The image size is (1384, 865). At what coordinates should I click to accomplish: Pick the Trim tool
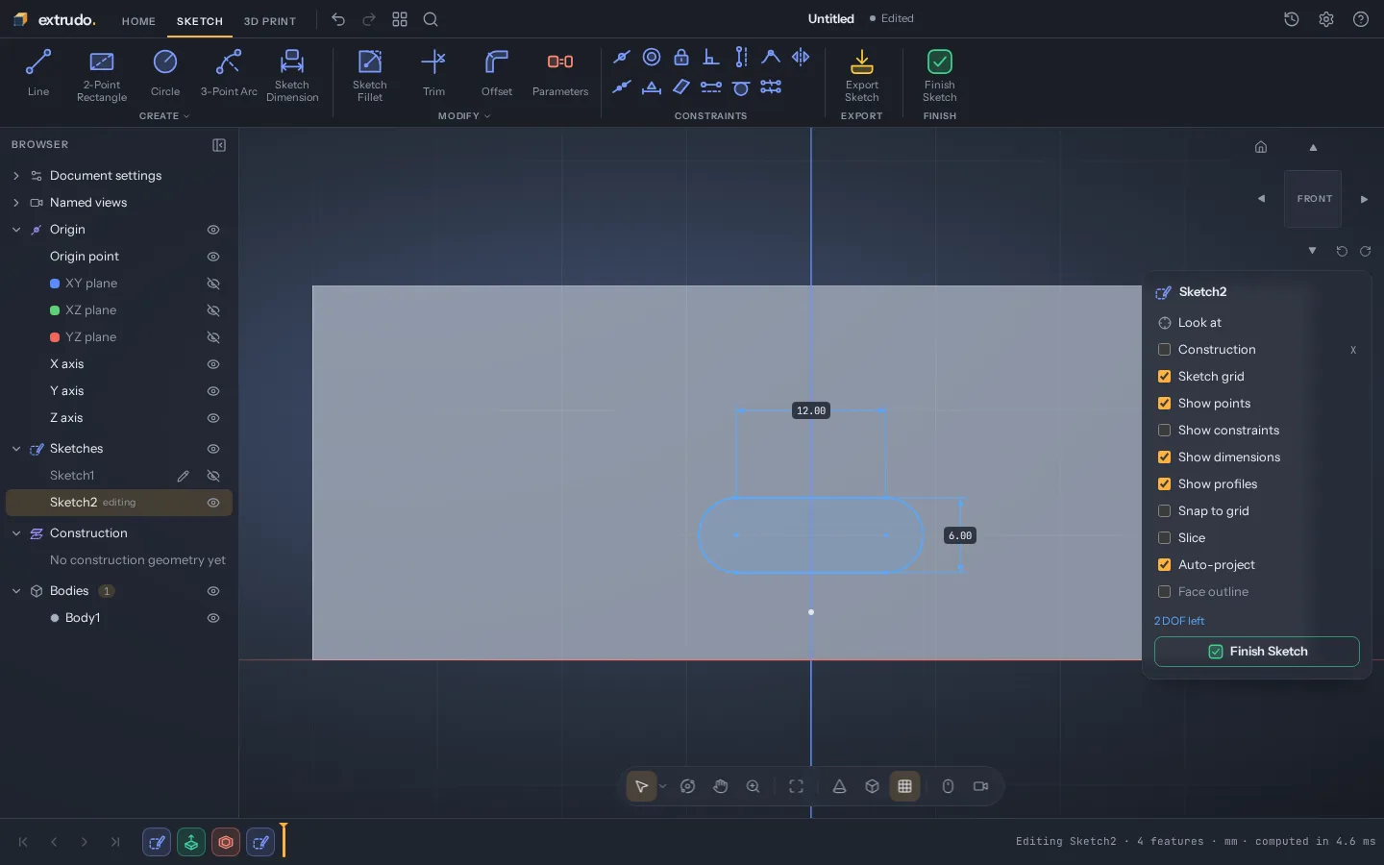434,73
